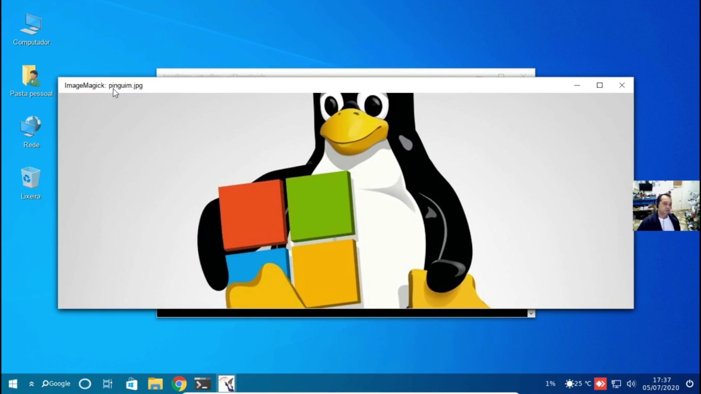
Task: Click the Google search box in taskbar
Action: [x=56, y=384]
